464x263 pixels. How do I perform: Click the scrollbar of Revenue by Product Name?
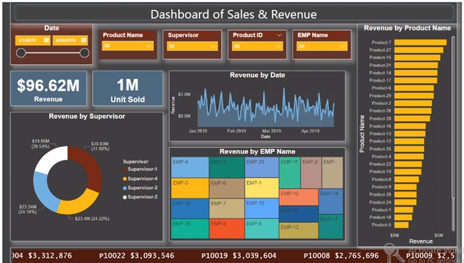coord(453,130)
